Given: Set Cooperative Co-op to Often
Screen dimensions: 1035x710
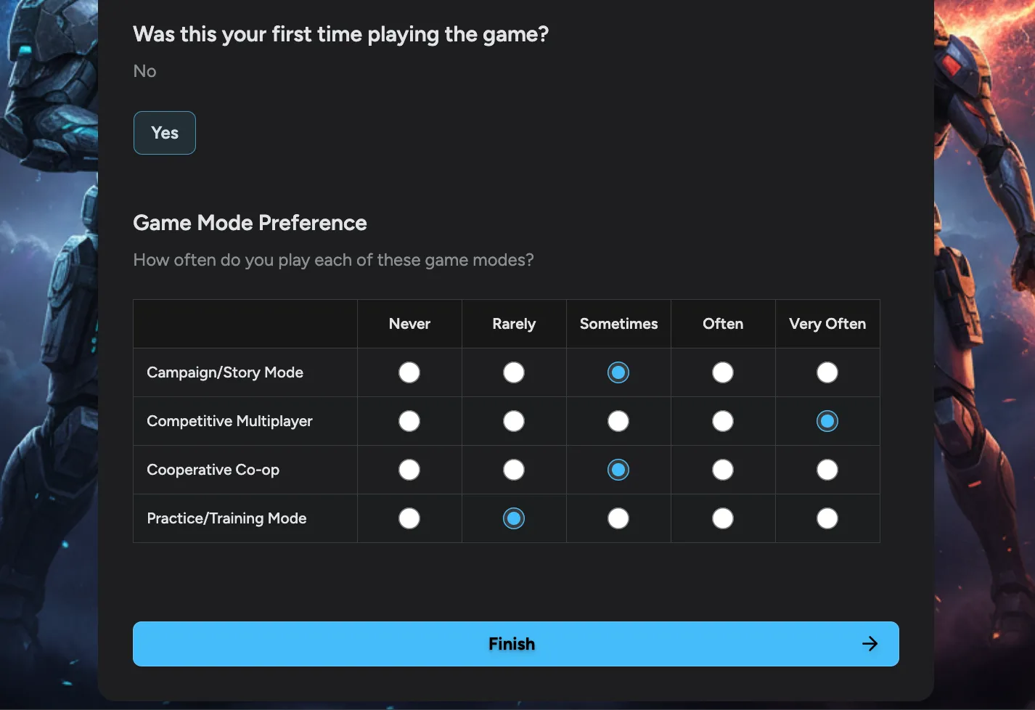Looking at the screenshot, I should [723, 470].
